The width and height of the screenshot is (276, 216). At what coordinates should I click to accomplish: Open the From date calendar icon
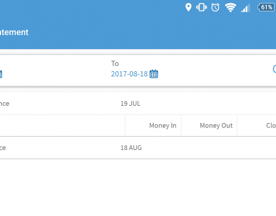pos(1,74)
